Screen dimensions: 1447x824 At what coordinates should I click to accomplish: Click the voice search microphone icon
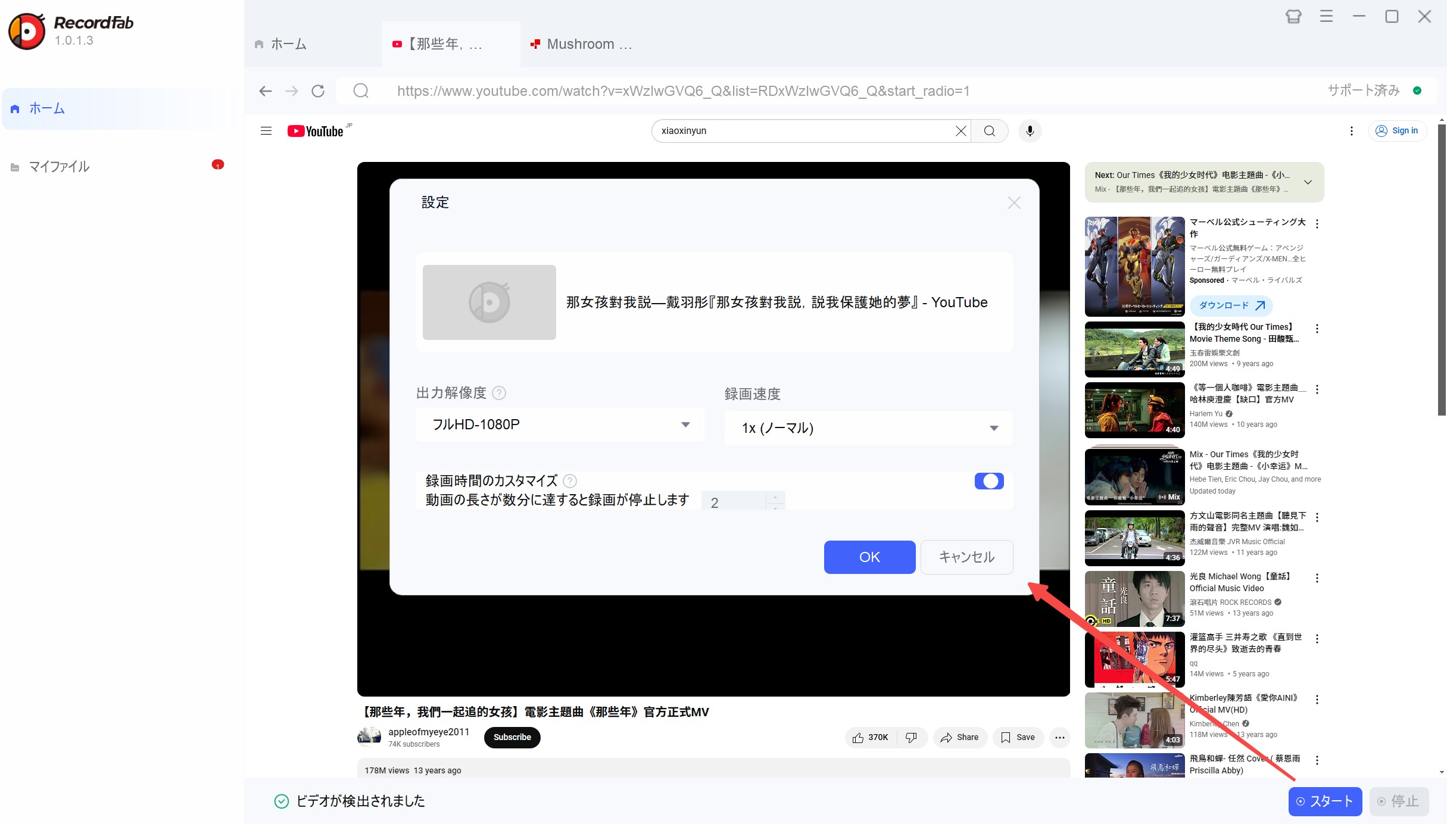tap(1030, 131)
